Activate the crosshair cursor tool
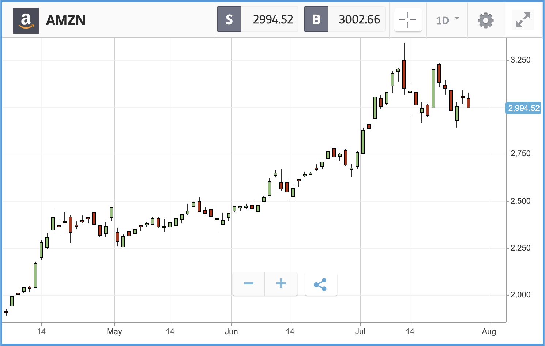This screenshot has width=545, height=346. pos(408,20)
